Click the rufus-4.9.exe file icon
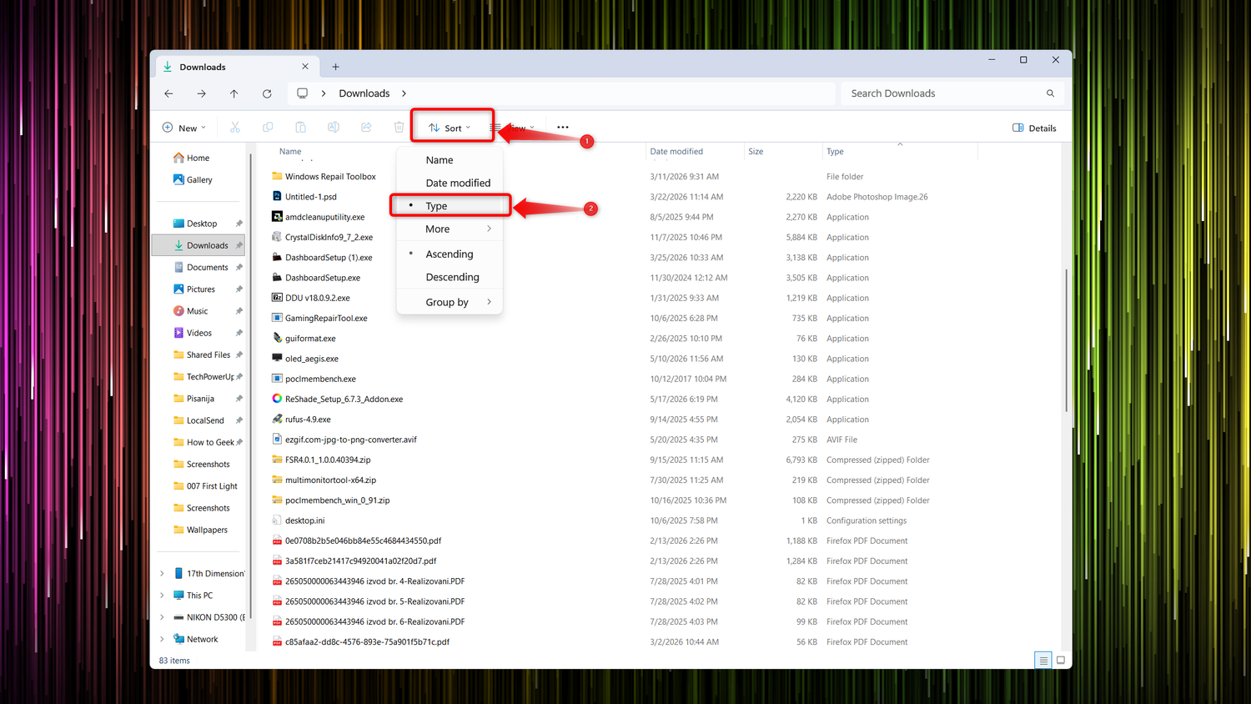 coord(277,420)
